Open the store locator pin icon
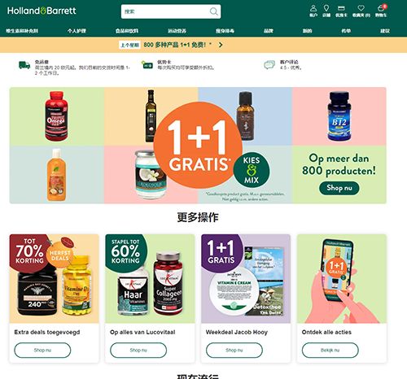This screenshot has width=407, height=379. 326,8
